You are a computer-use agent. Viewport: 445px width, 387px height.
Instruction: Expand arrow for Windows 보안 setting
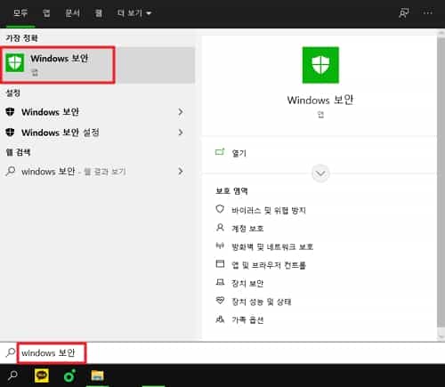181,112
